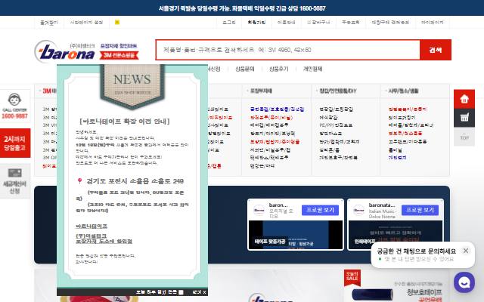Screen dimensions: 484x302
Task: Click 상품후기 menu item
Action: (x=279, y=69)
